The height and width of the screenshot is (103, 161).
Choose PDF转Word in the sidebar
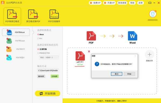pyautogui.click(x=16, y=32)
